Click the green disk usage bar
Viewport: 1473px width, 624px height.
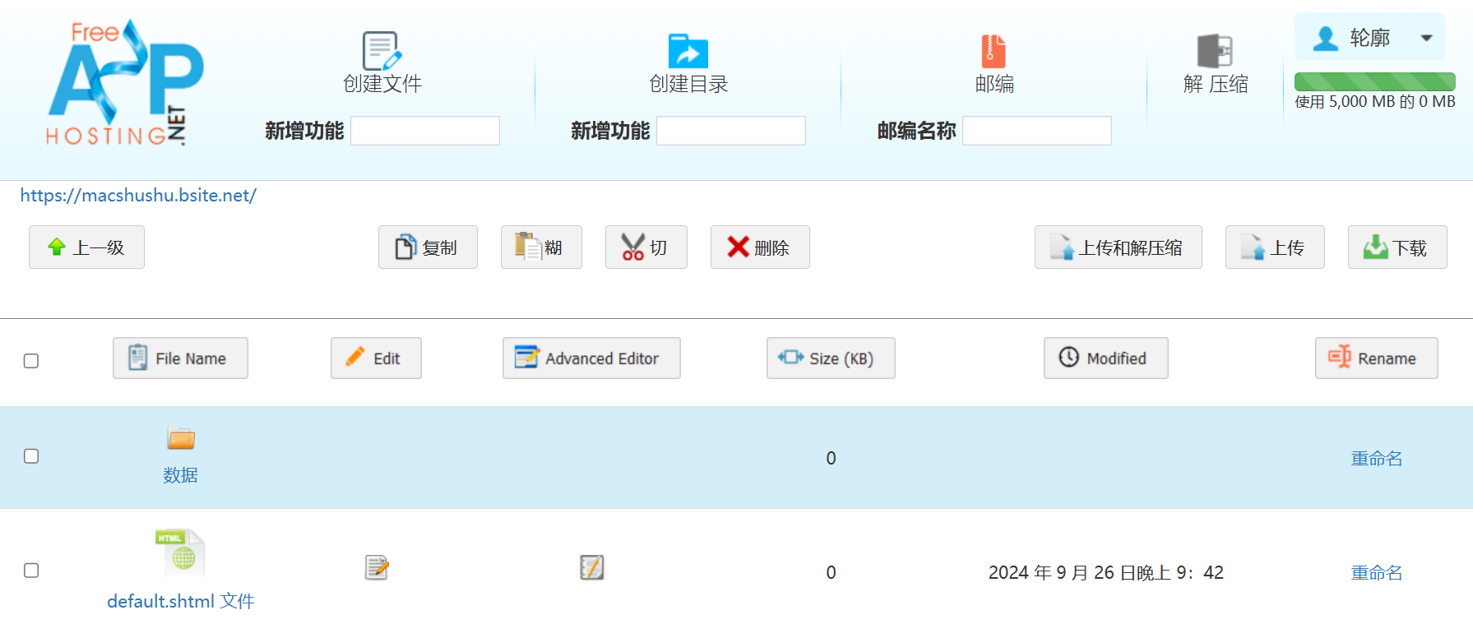point(1374,81)
